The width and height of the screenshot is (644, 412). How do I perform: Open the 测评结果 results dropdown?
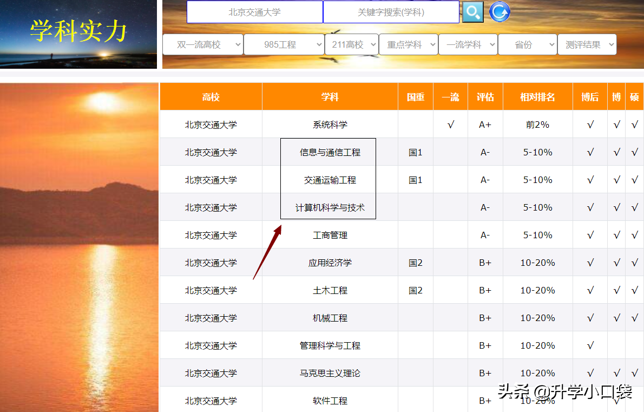coord(587,44)
